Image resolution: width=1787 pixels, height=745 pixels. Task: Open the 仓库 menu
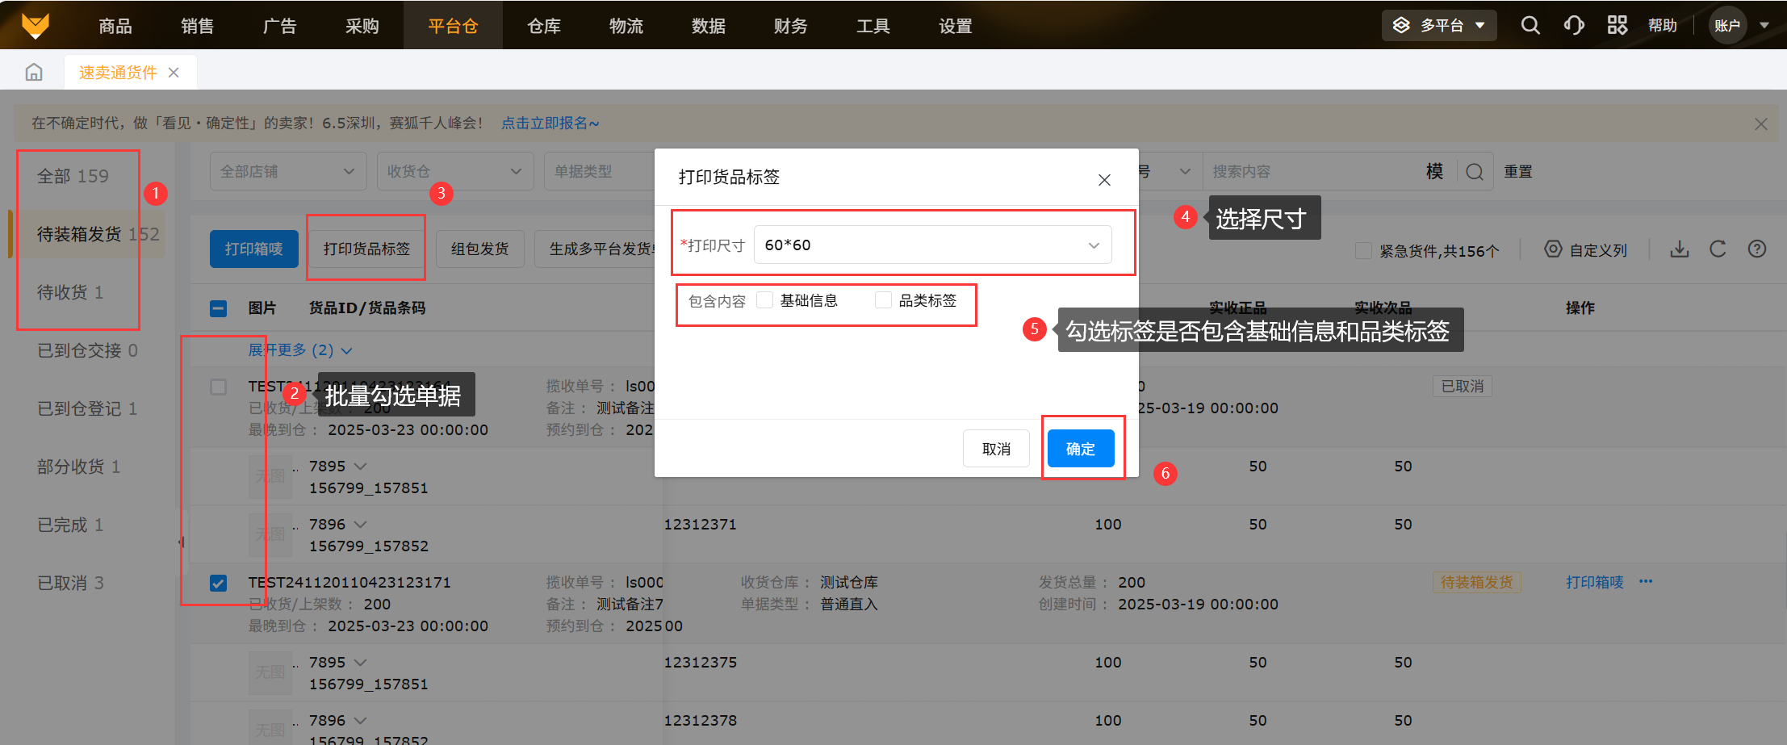(x=543, y=26)
